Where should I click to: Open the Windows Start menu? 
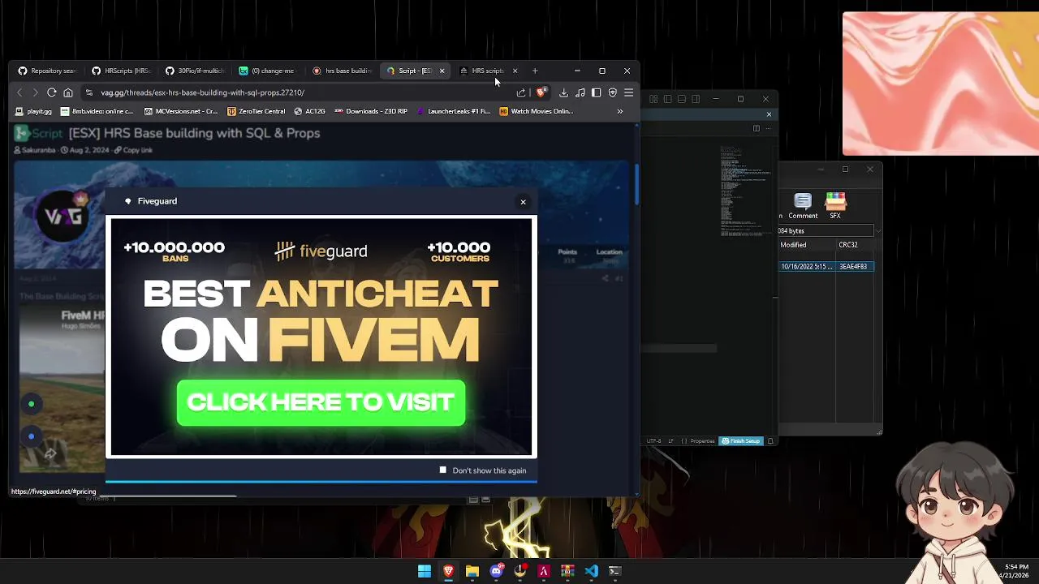(425, 571)
